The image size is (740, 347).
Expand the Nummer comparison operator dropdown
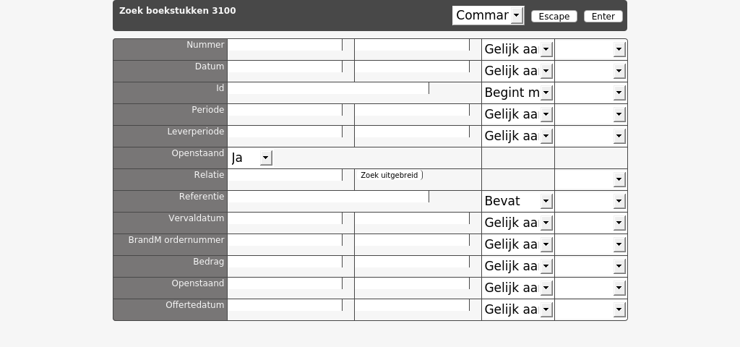518,49
